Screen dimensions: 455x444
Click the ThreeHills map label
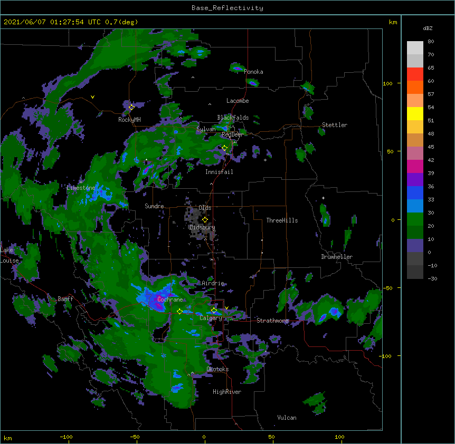282,220
